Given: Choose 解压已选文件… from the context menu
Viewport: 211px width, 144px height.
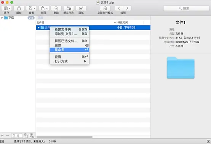Looking at the screenshot, I should [x=69, y=41].
